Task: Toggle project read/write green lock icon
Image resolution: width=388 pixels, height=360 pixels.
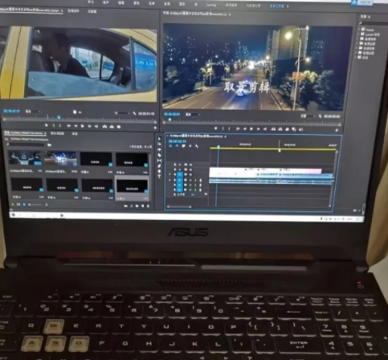Action: [x=12, y=204]
